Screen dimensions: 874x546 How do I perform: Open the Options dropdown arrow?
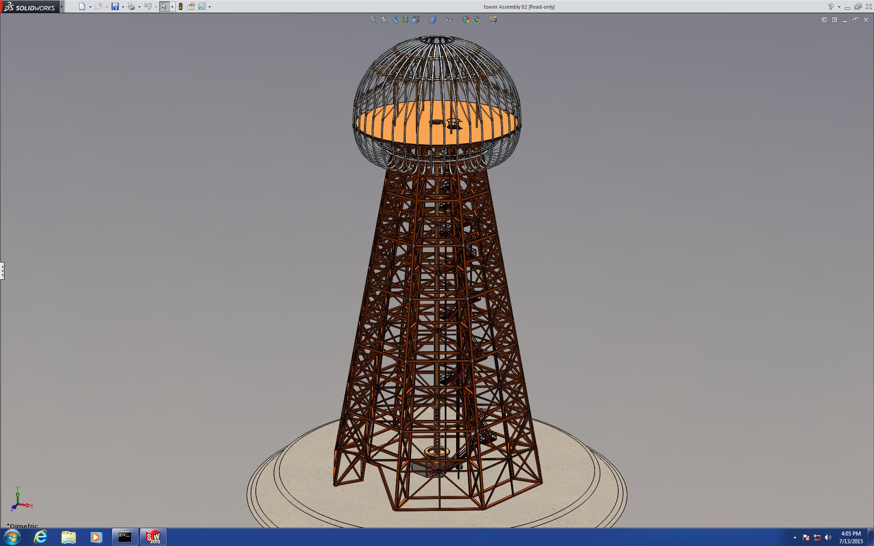click(209, 7)
